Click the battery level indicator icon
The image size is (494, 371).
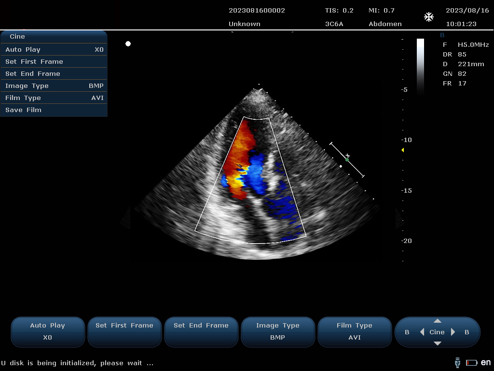click(471, 363)
